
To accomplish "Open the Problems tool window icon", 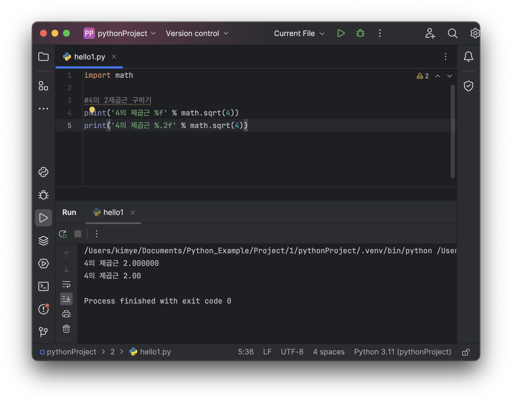I will click(43, 309).
